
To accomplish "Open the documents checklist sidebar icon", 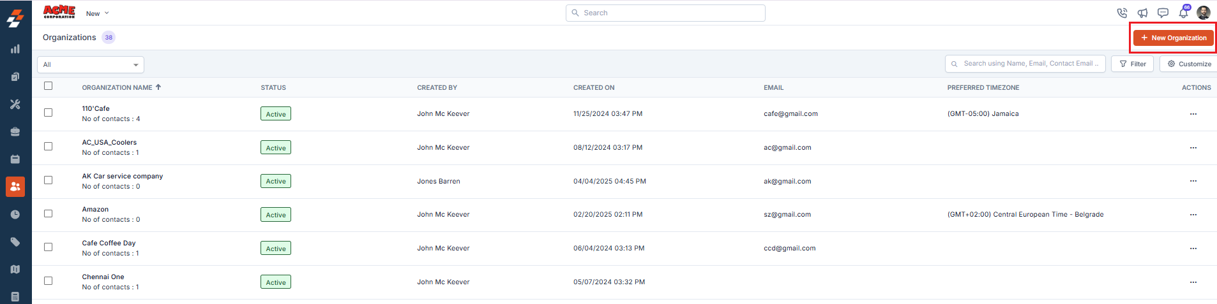I will click(15, 76).
